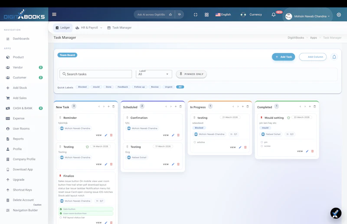Add a card to New Task column

(x=109, y=107)
